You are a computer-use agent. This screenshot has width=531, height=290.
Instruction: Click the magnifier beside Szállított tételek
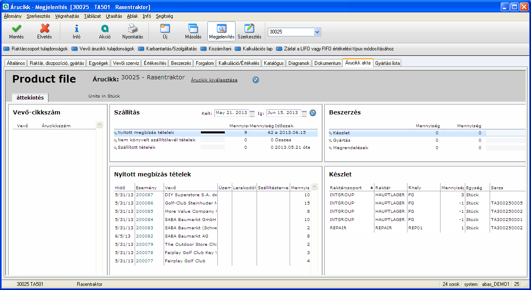(x=116, y=148)
